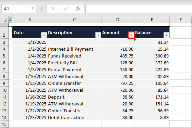Select the amount cell -16.00
Viewport: 192px width, 128px height.
(x=118, y=49)
